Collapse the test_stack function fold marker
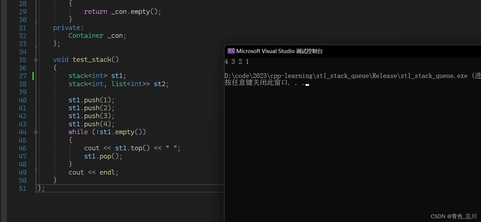481x222 pixels. click(36, 60)
